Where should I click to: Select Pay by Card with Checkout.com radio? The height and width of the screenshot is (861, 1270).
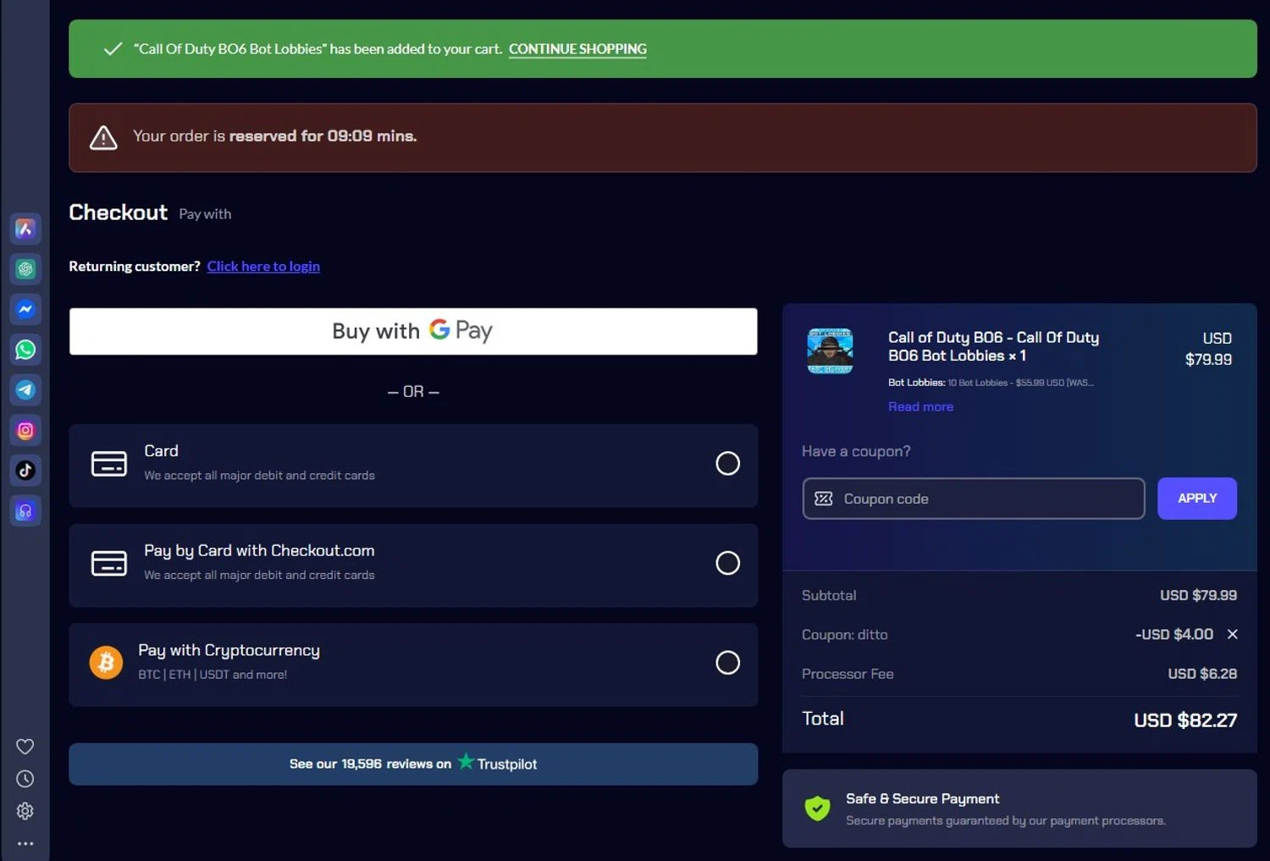pyautogui.click(x=728, y=563)
